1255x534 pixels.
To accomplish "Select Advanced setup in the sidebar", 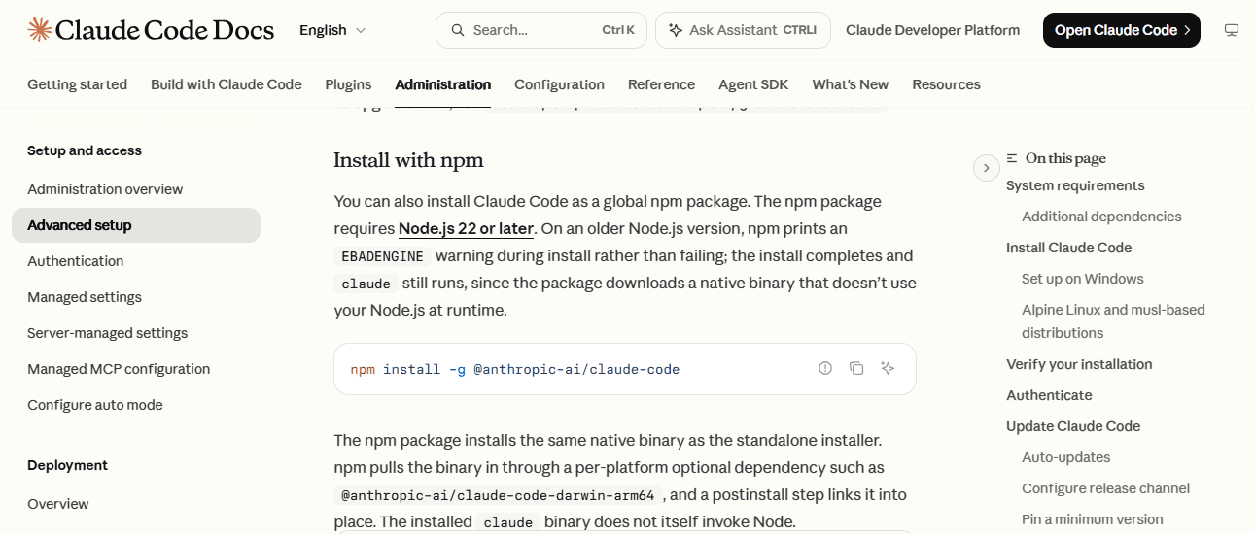I will [x=136, y=225].
